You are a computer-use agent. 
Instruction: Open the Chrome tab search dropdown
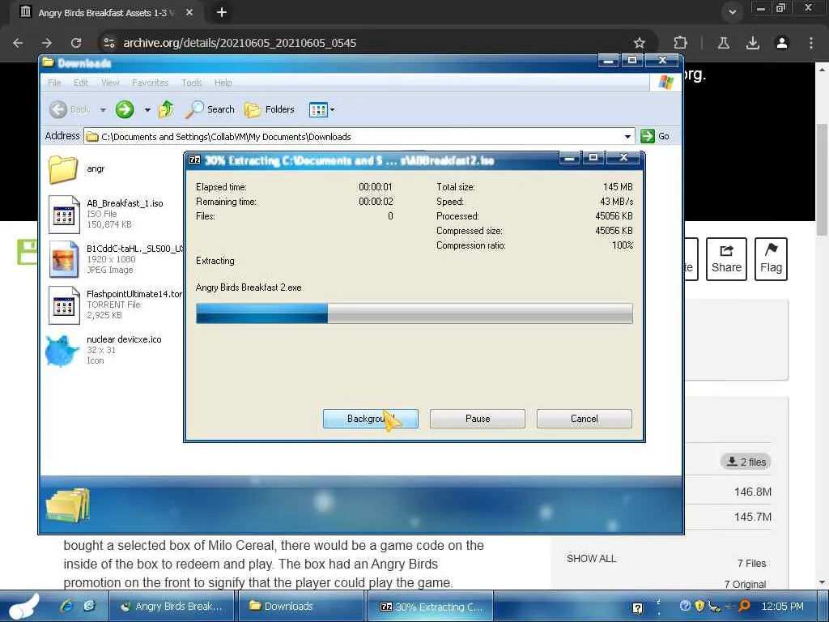click(732, 12)
